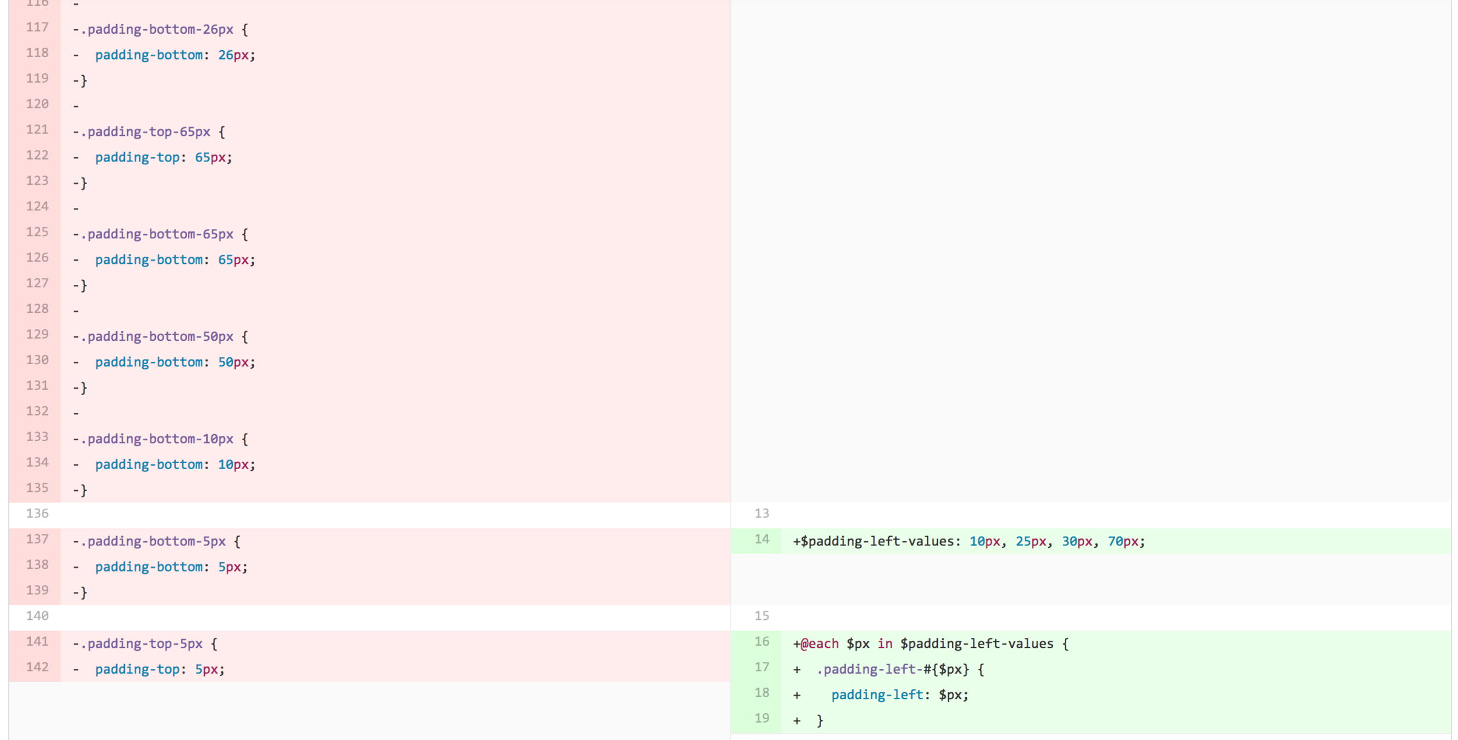Click the @each loop statement
Screen dimensions: 1458x740
[x=935, y=644]
